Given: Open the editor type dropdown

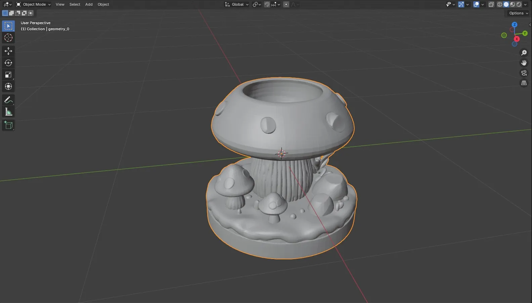Looking at the screenshot, I should (x=7, y=4).
